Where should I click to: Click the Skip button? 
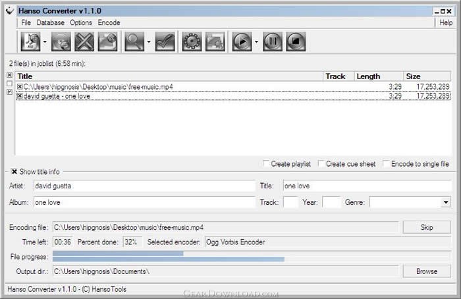coord(427,227)
